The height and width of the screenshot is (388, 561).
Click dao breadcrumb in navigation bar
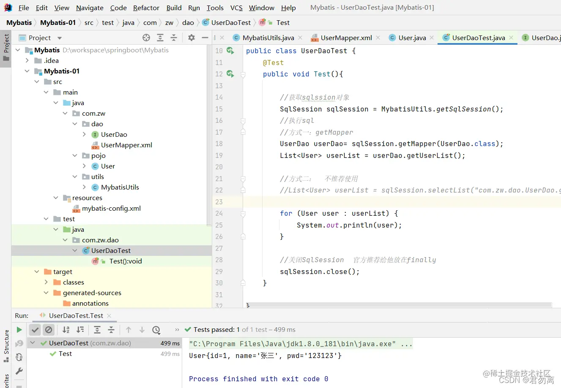pyautogui.click(x=188, y=22)
